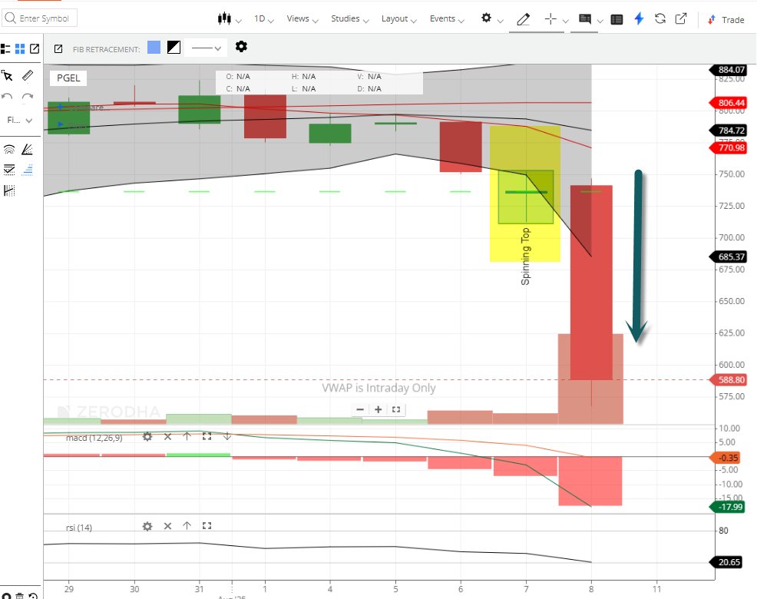Detach the drawing tools palette

(35, 49)
